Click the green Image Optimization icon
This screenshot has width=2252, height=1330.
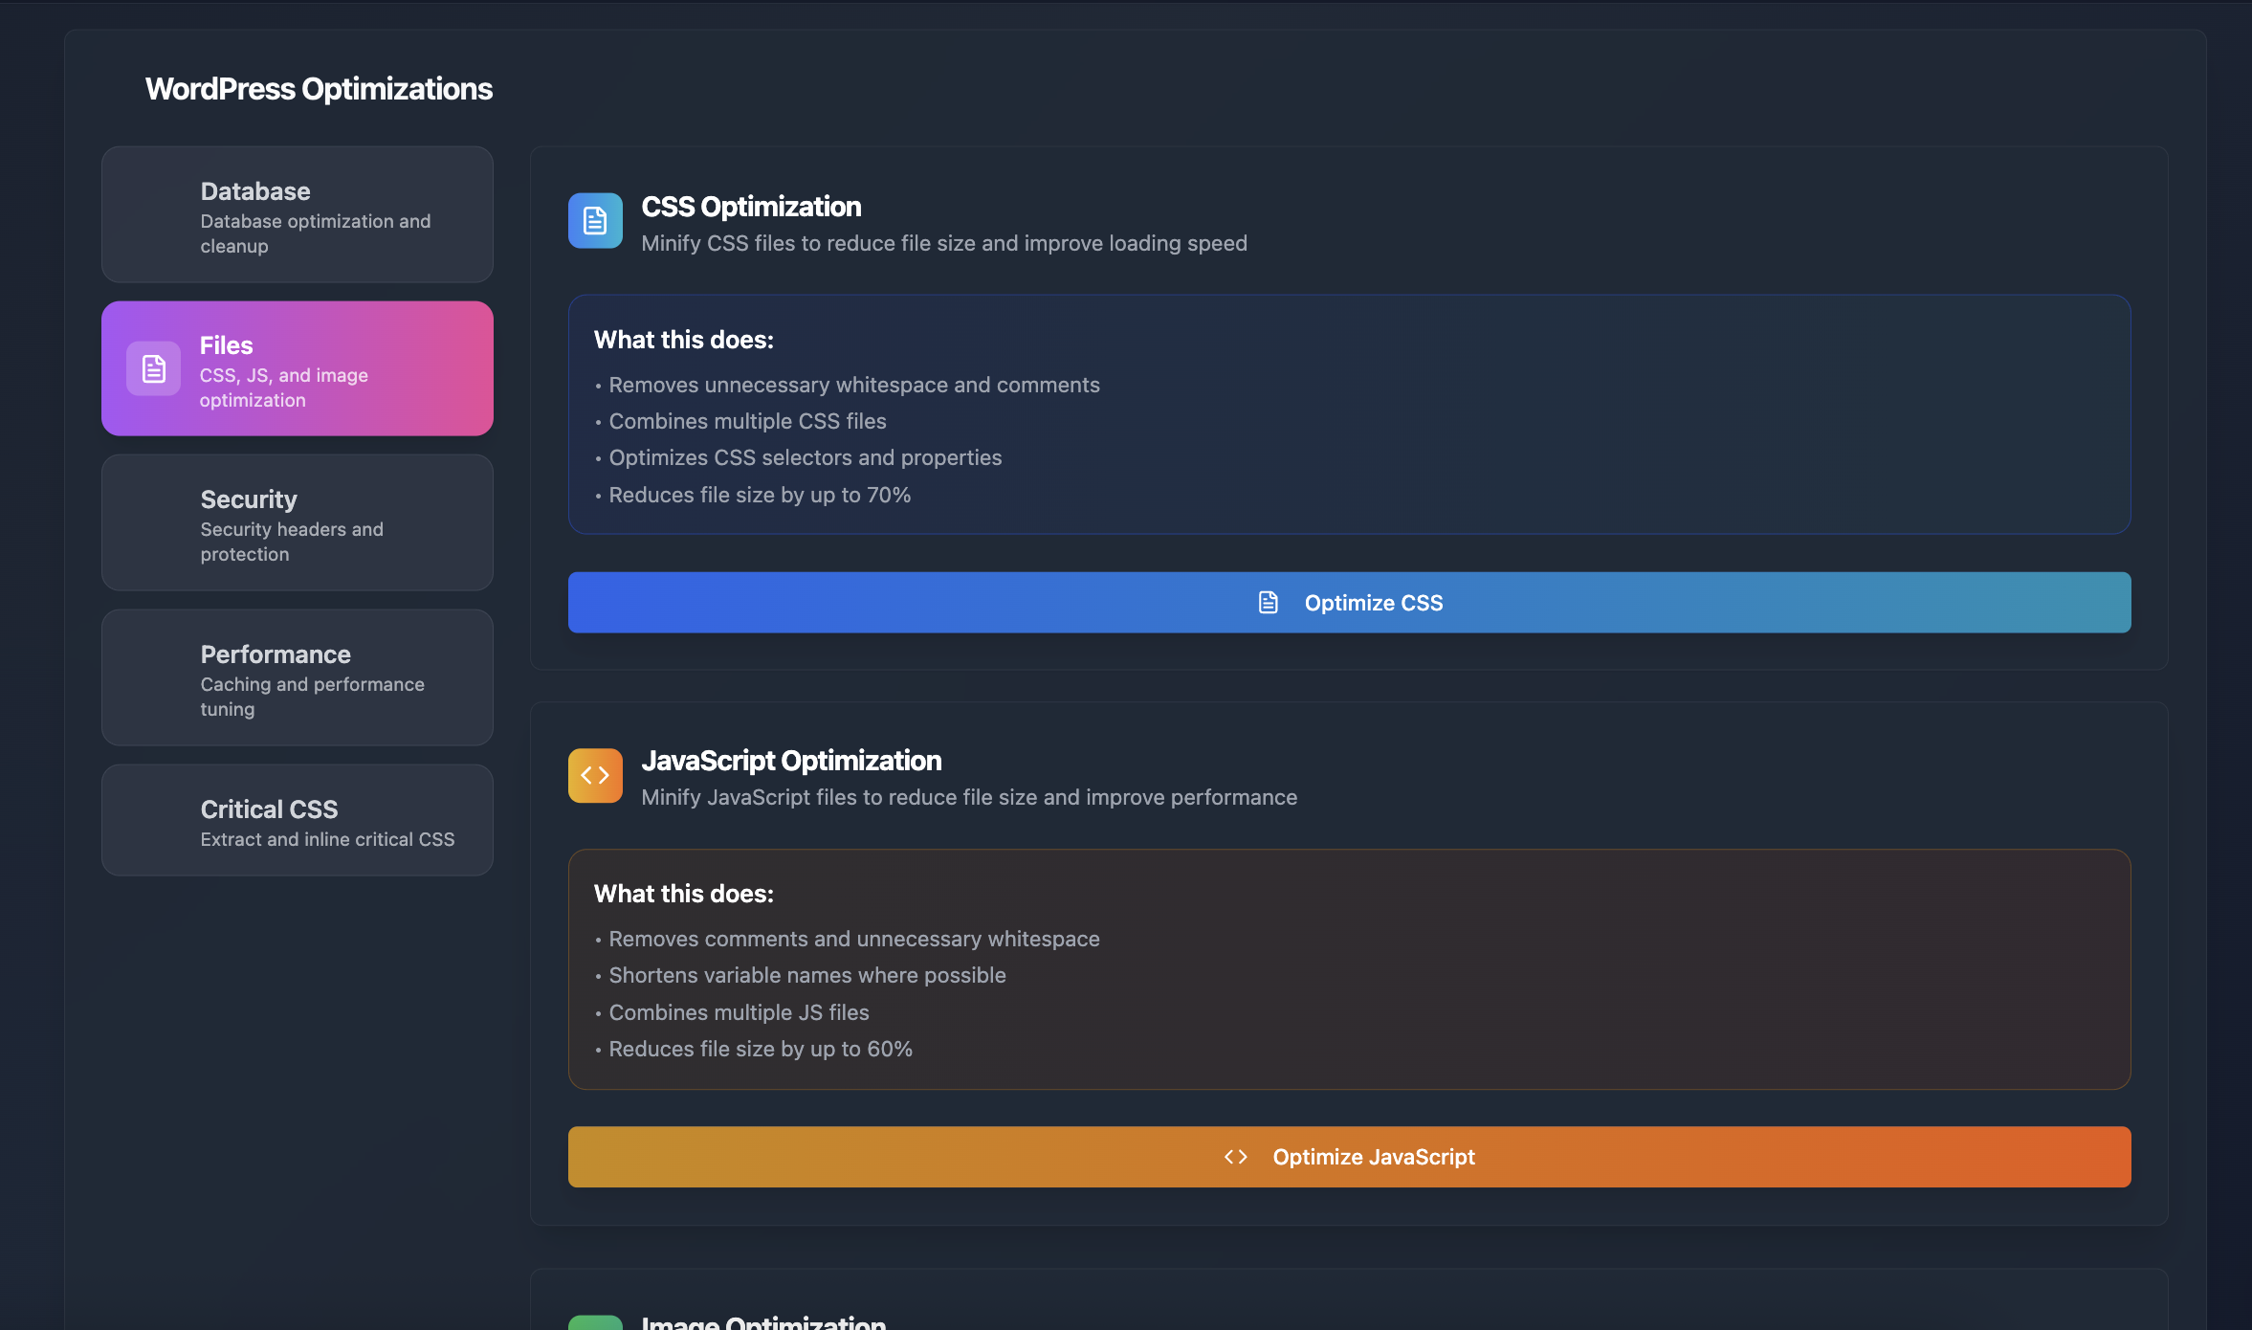click(595, 1322)
